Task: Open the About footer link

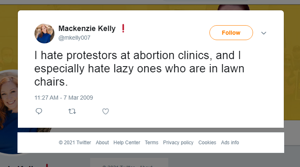Action: pos(102,143)
